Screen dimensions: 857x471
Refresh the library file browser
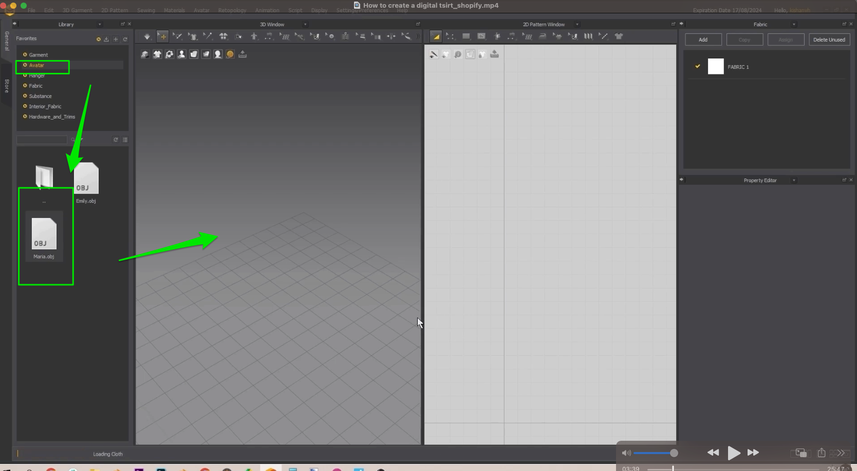coord(116,140)
